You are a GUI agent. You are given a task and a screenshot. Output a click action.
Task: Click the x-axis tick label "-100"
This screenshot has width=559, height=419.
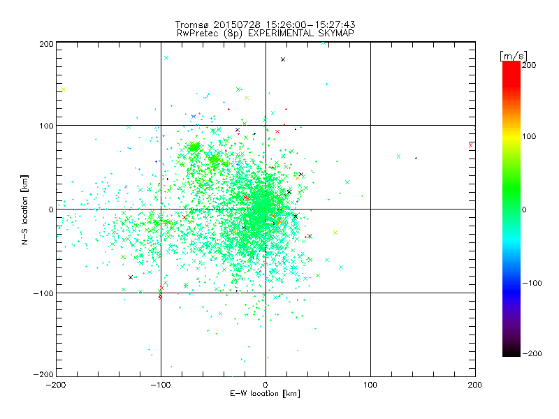click(x=161, y=385)
